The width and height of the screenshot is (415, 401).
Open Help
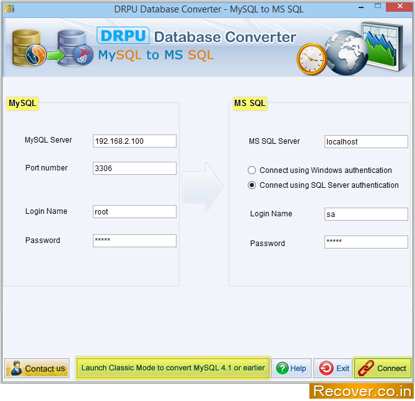(291, 368)
